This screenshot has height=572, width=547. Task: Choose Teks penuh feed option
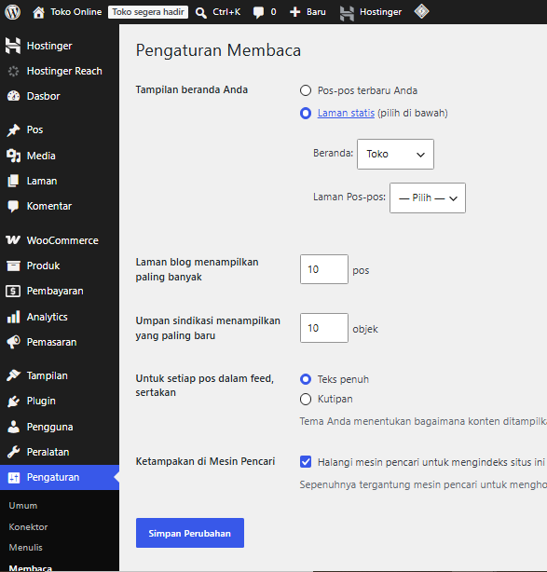pos(306,379)
